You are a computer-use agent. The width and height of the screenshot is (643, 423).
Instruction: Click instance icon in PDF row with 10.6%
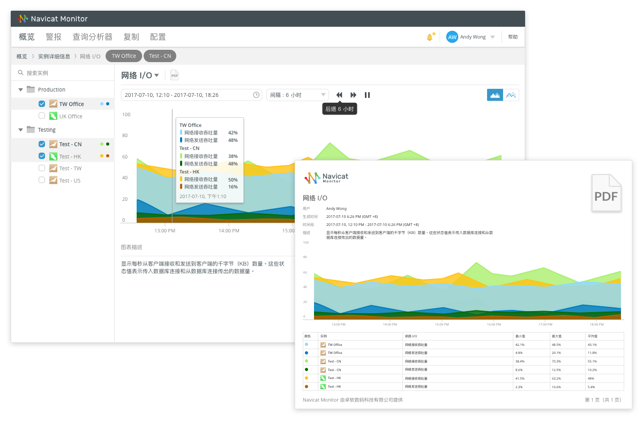coord(323,386)
